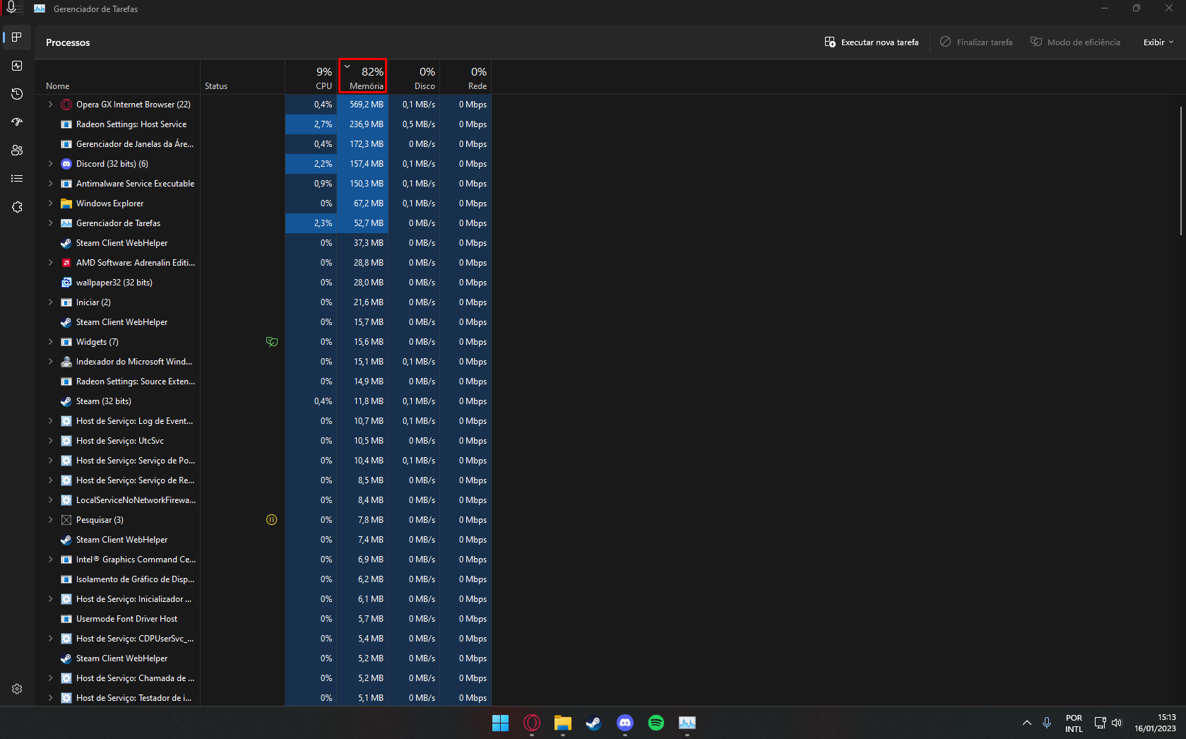Sort by the CPU column header
Image resolution: width=1186 pixels, height=739 pixels.
point(311,77)
